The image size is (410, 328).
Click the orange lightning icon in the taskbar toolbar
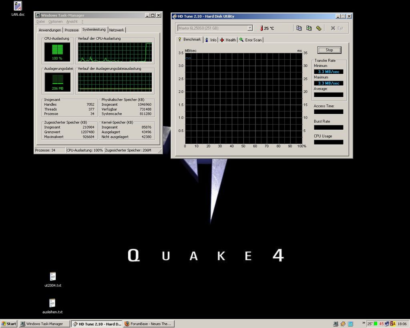click(343, 324)
